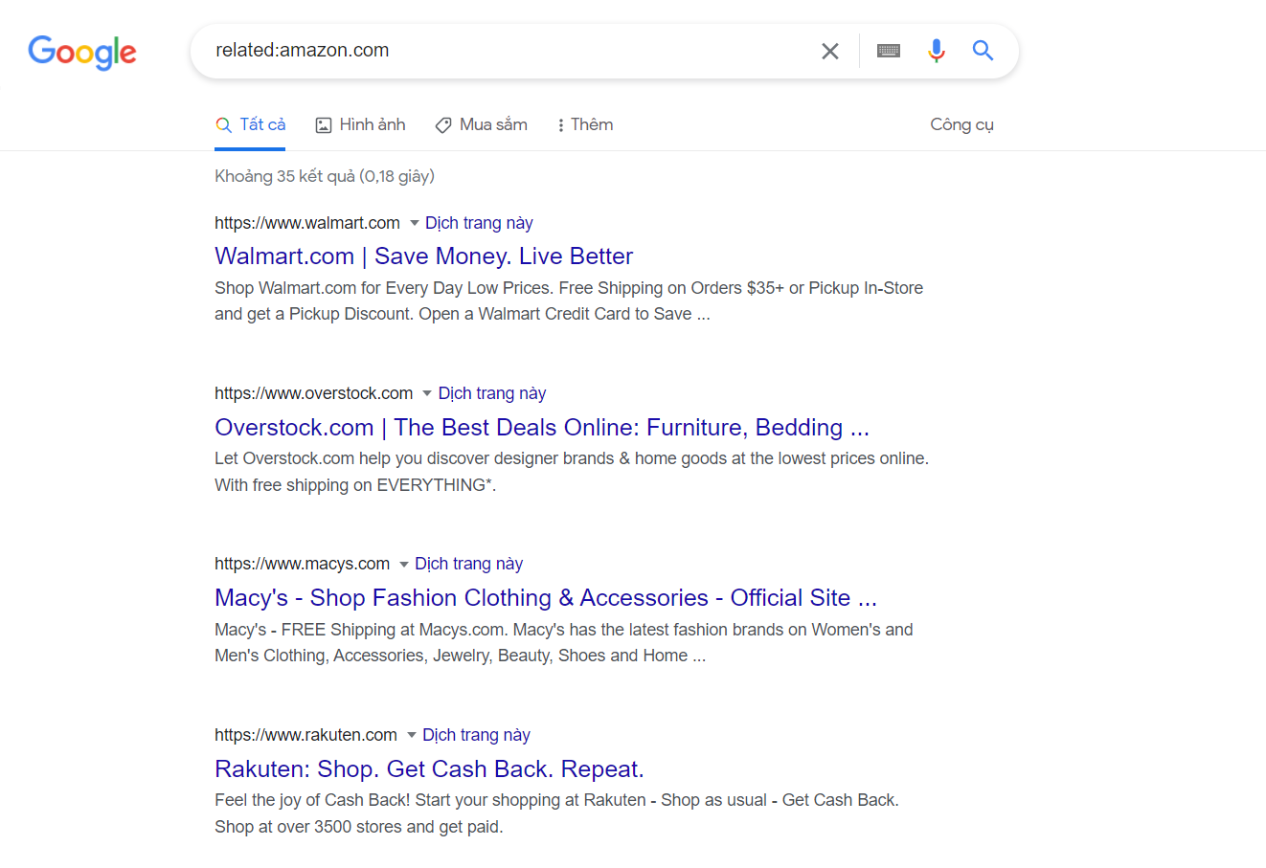Click Dịch trang này for Walmart result
Screen dimensions: 1266x868
pos(479,223)
